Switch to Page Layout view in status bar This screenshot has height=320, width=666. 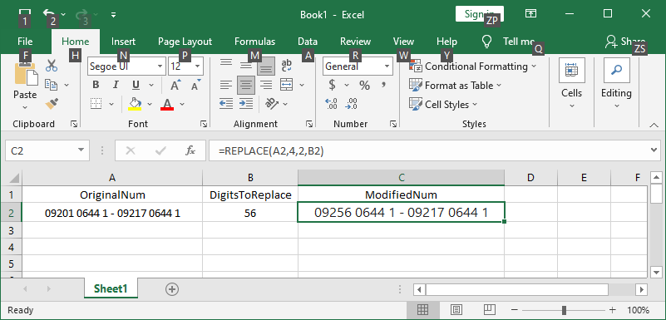456,310
